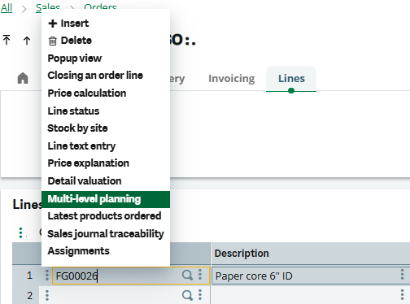The image size is (410, 304).
Task: Choose Line text entry option
Action: 106,145
